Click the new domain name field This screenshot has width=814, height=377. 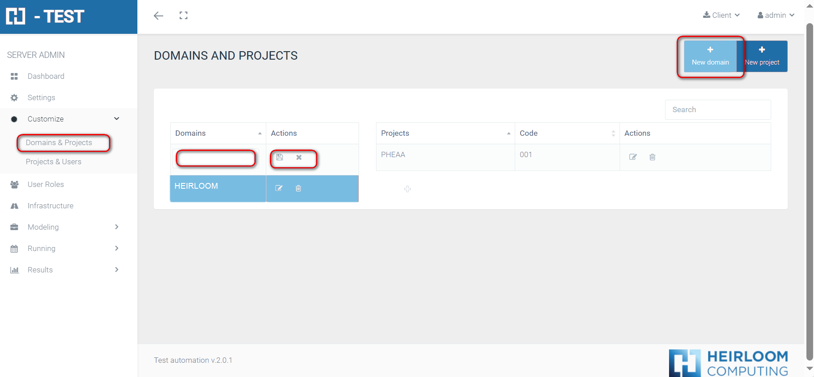tap(216, 158)
